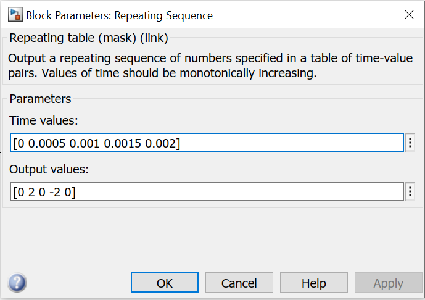
Task: Open block documentation with the Help button
Action: (x=314, y=283)
